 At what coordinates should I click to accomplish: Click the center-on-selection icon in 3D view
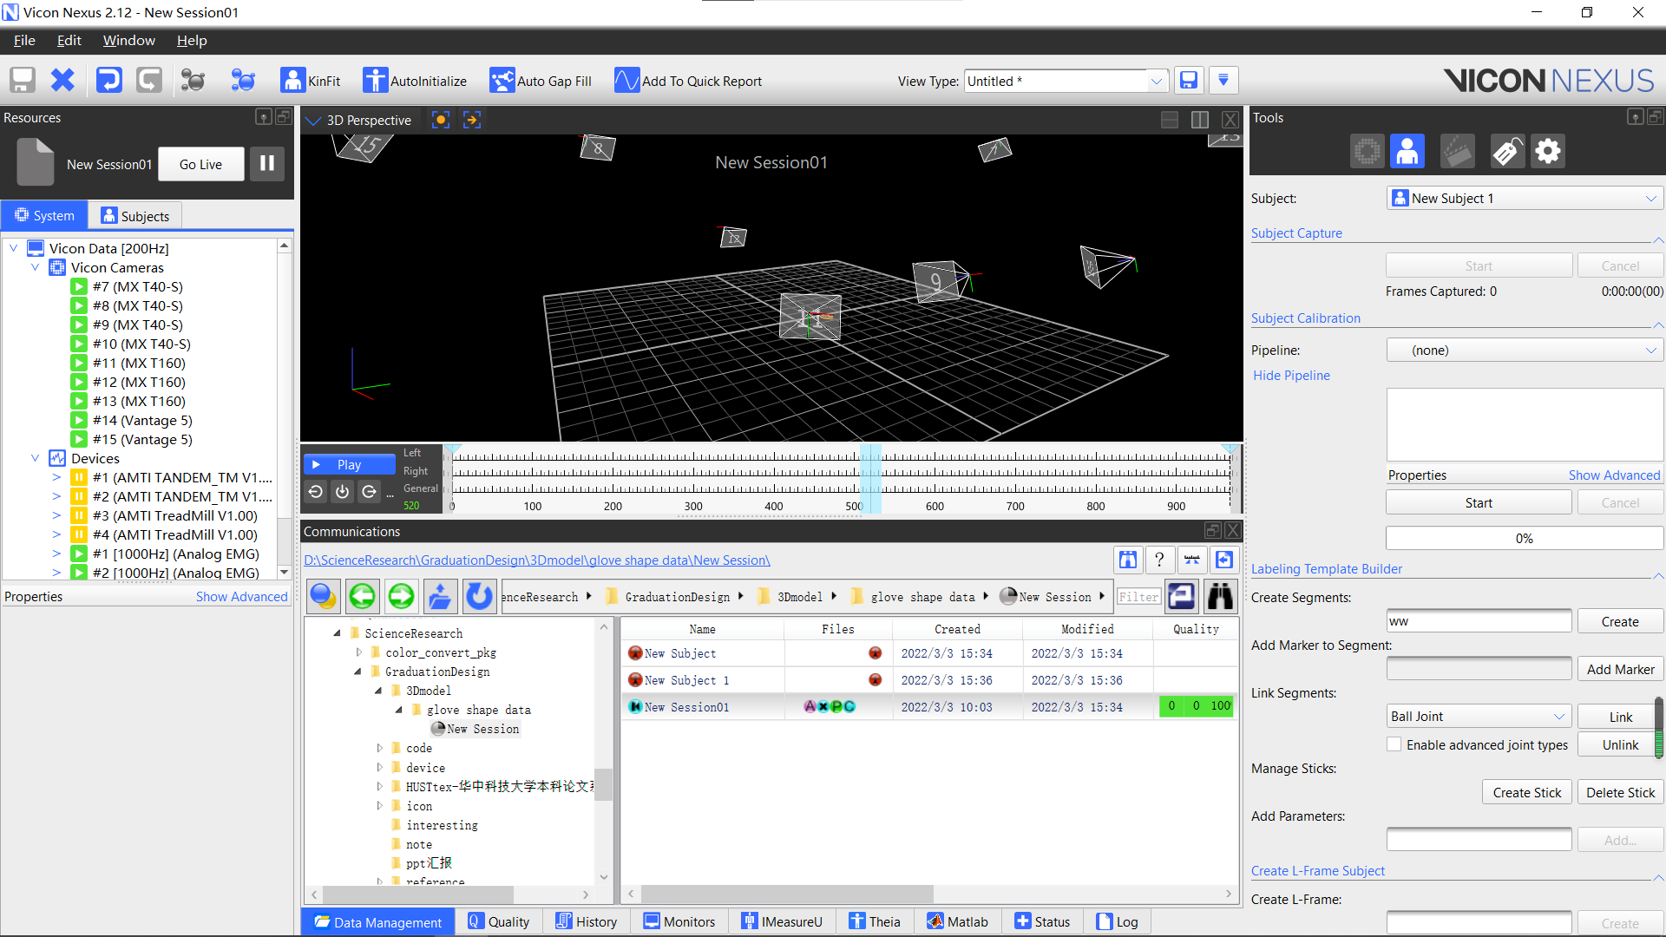pos(441,120)
